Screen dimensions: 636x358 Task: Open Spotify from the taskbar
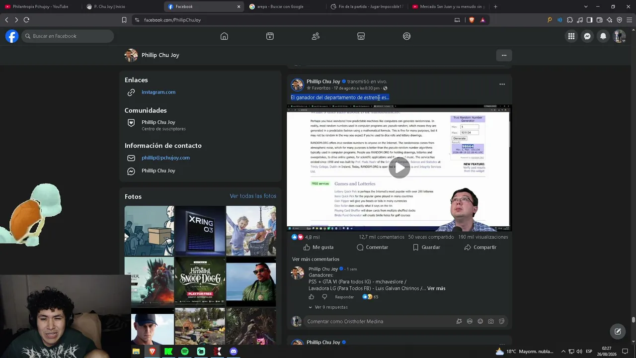coord(185,352)
